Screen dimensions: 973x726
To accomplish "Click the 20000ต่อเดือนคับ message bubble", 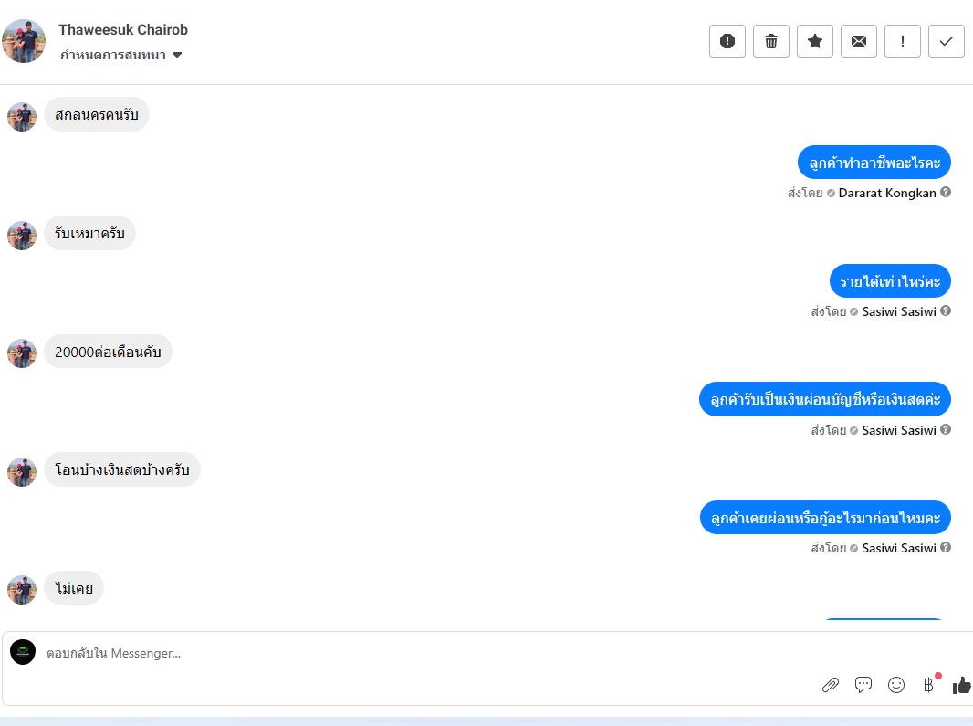I will tap(108, 352).
